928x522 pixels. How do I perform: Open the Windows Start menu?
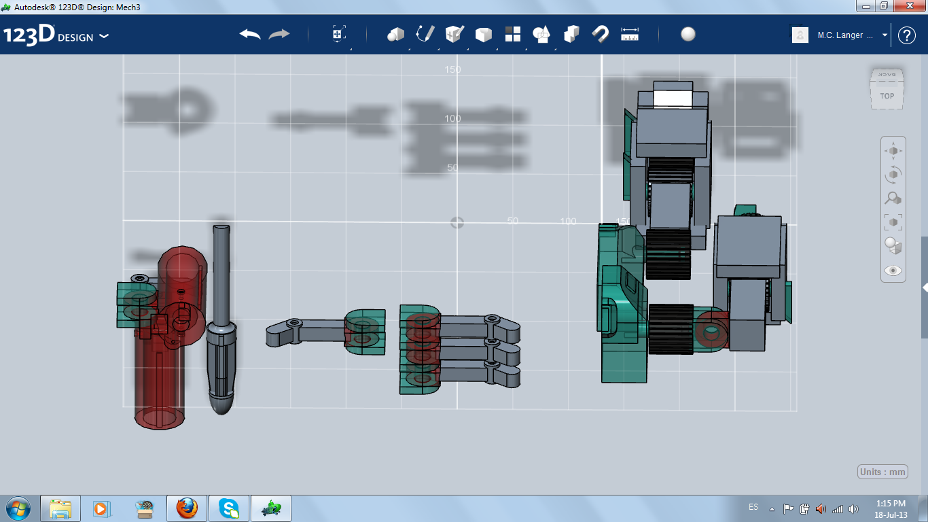(18, 508)
